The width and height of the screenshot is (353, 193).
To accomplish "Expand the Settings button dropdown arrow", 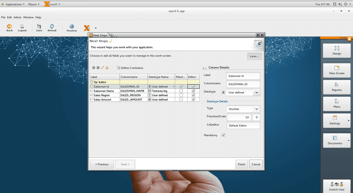I will pos(348,121).
